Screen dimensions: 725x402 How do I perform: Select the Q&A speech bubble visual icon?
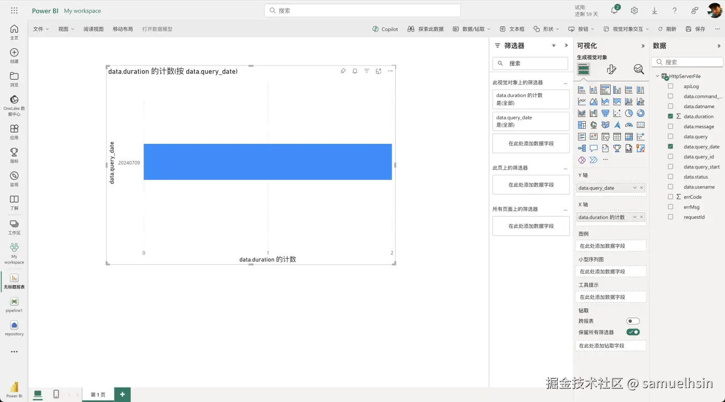click(593, 148)
